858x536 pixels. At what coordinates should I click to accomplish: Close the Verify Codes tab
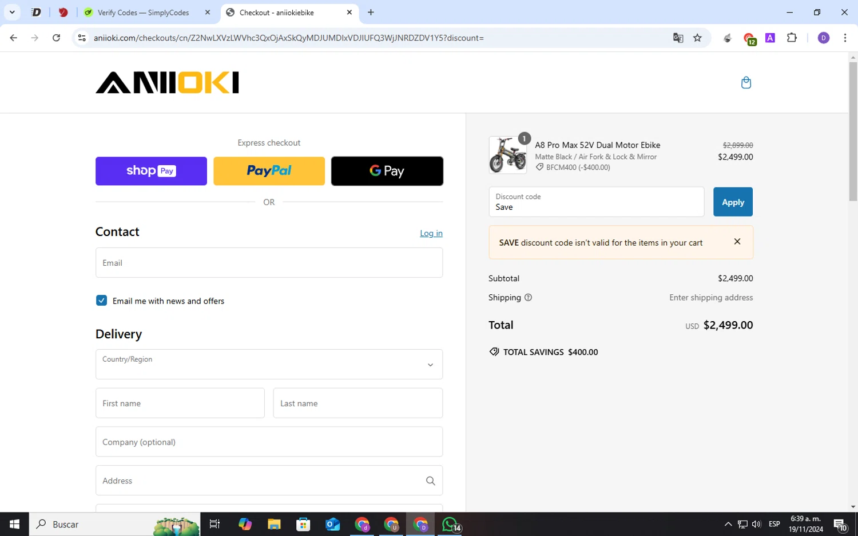point(208,13)
